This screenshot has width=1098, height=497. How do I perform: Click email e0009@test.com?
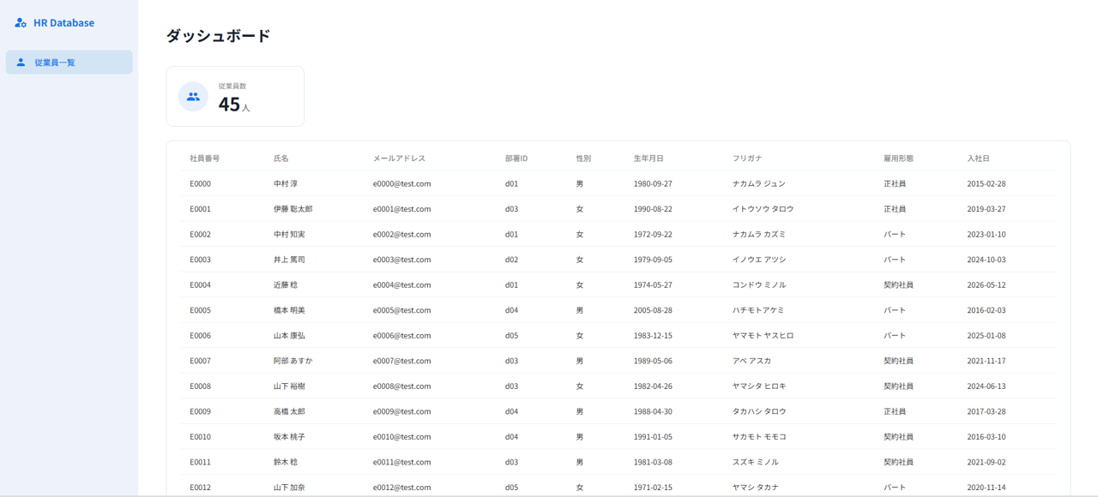click(401, 411)
